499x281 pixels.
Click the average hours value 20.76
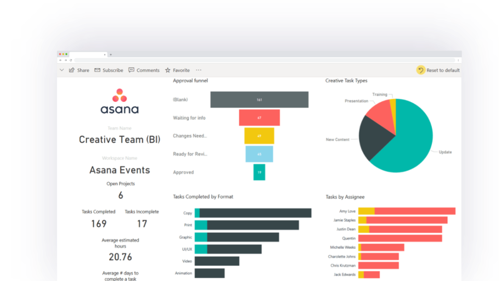pos(120,257)
